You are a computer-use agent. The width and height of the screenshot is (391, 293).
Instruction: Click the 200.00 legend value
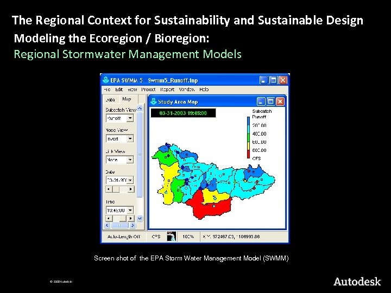260,125
